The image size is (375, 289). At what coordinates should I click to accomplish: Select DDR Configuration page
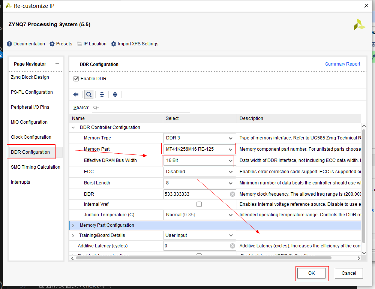click(36, 152)
